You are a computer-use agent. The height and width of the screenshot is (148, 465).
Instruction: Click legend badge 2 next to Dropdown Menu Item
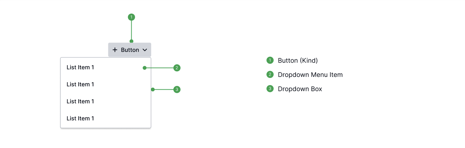tap(270, 75)
